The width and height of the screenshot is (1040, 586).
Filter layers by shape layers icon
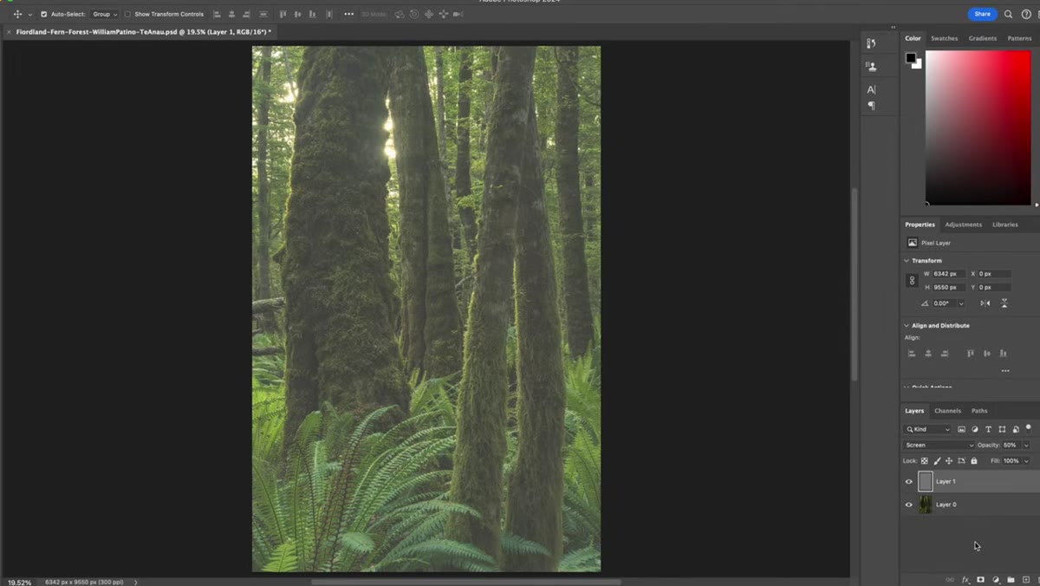coord(1002,429)
